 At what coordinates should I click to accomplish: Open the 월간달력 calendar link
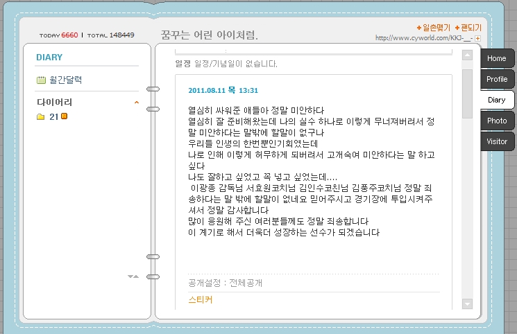pos(66,80)
